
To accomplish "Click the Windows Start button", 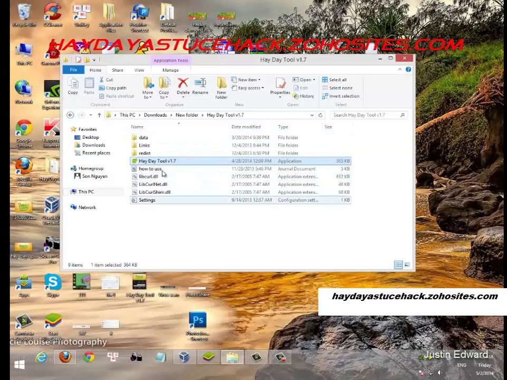I will [x=20, y=365].
